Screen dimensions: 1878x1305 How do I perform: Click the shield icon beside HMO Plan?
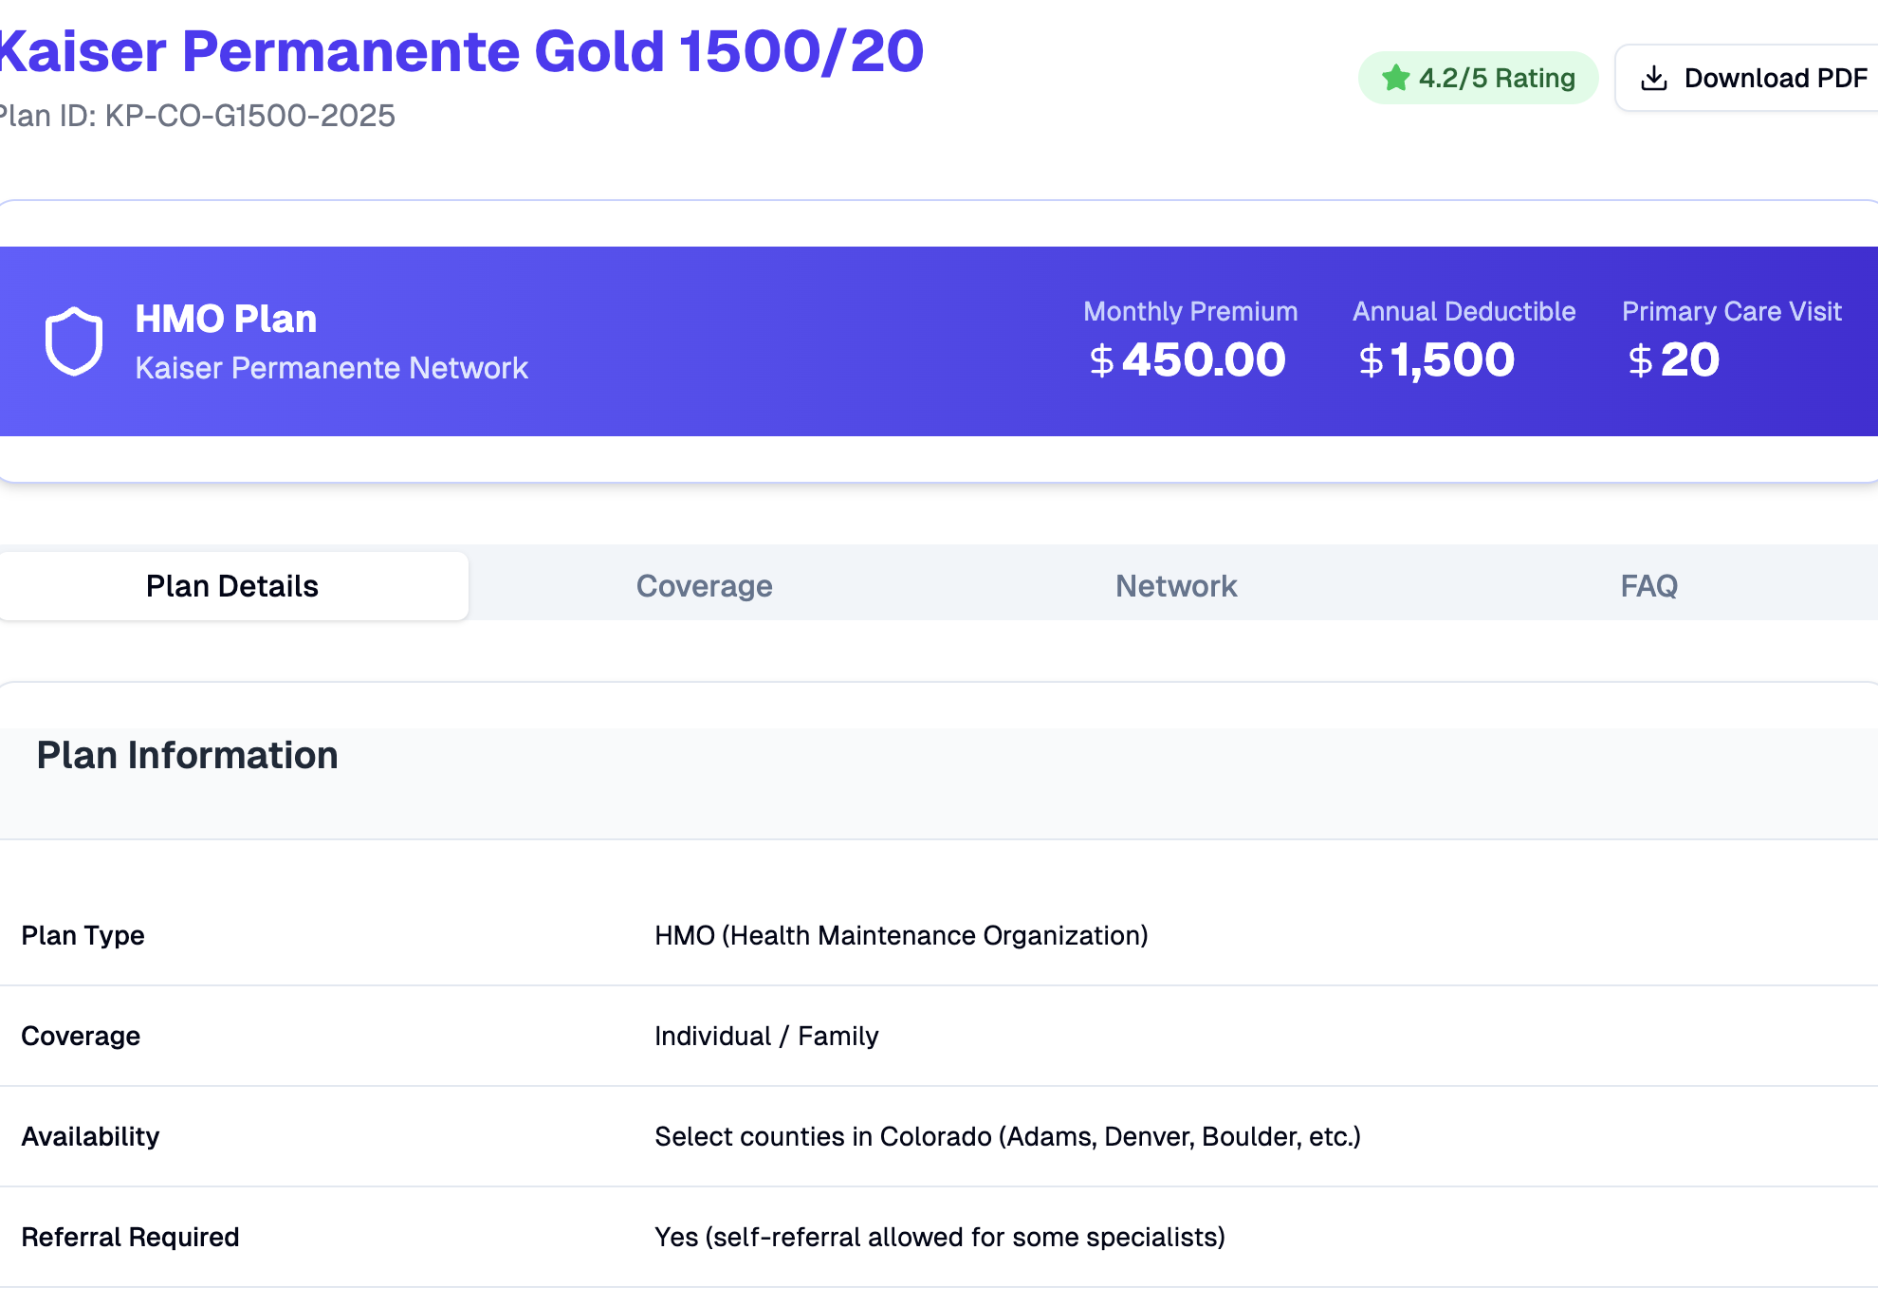pyautogui.click(x=74, y=340)
